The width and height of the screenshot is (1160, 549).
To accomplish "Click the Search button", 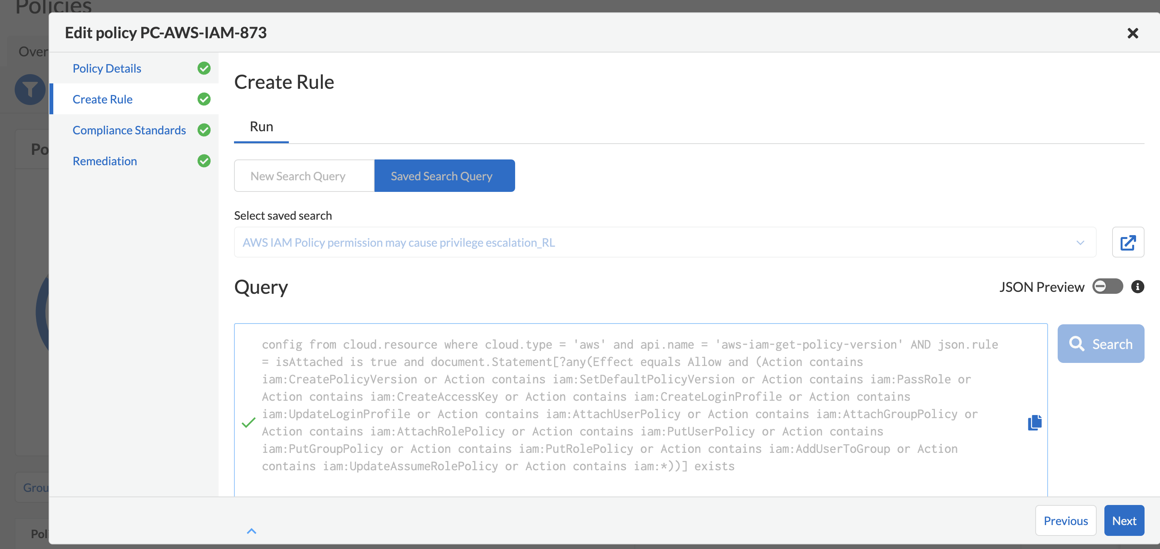I will click(x=1101, y=344).
